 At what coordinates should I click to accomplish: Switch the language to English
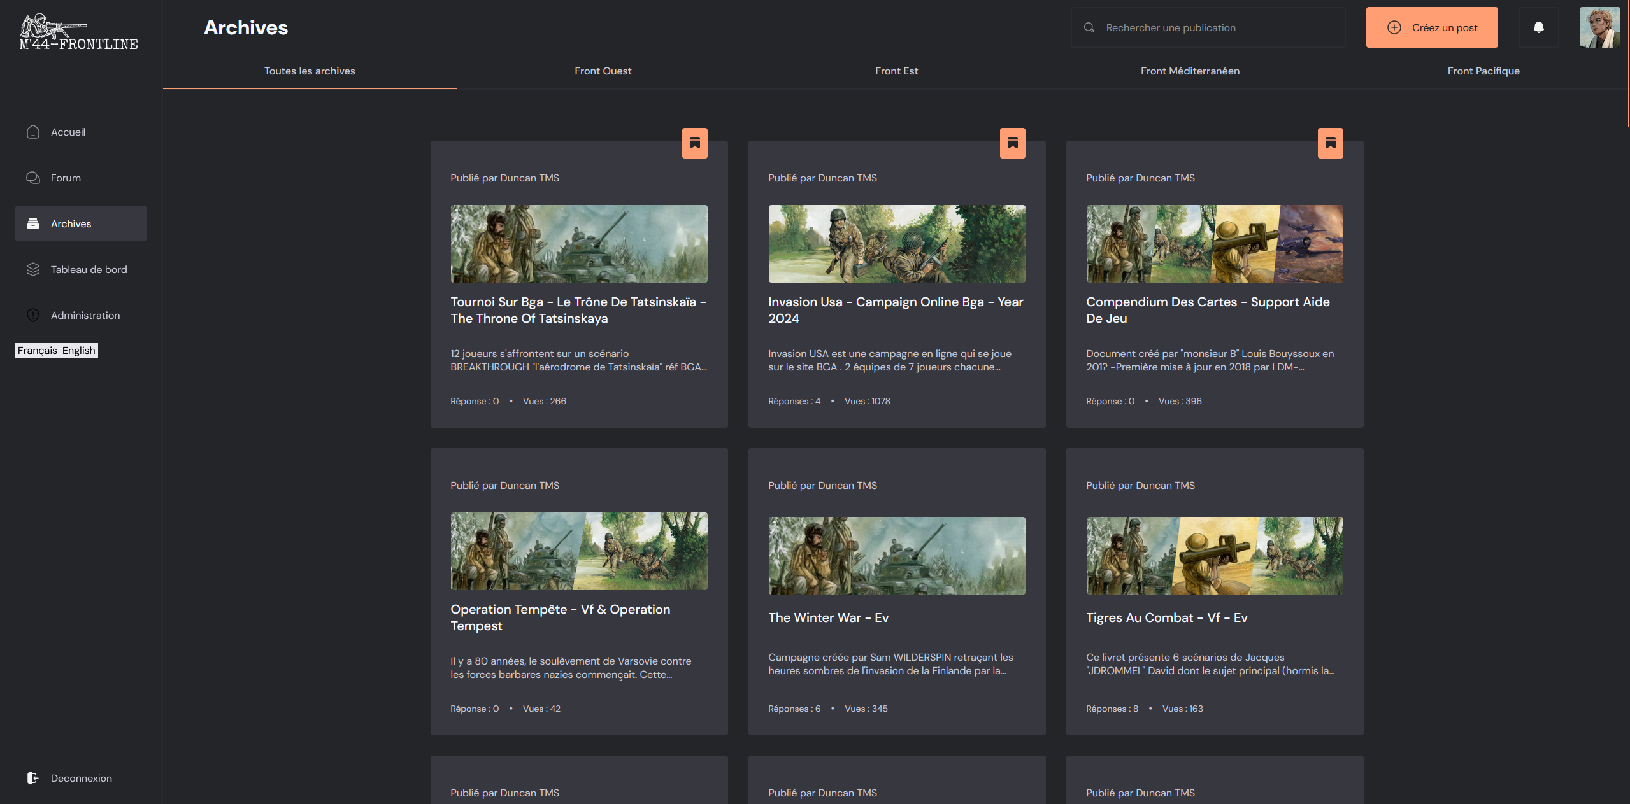point(78,350)
